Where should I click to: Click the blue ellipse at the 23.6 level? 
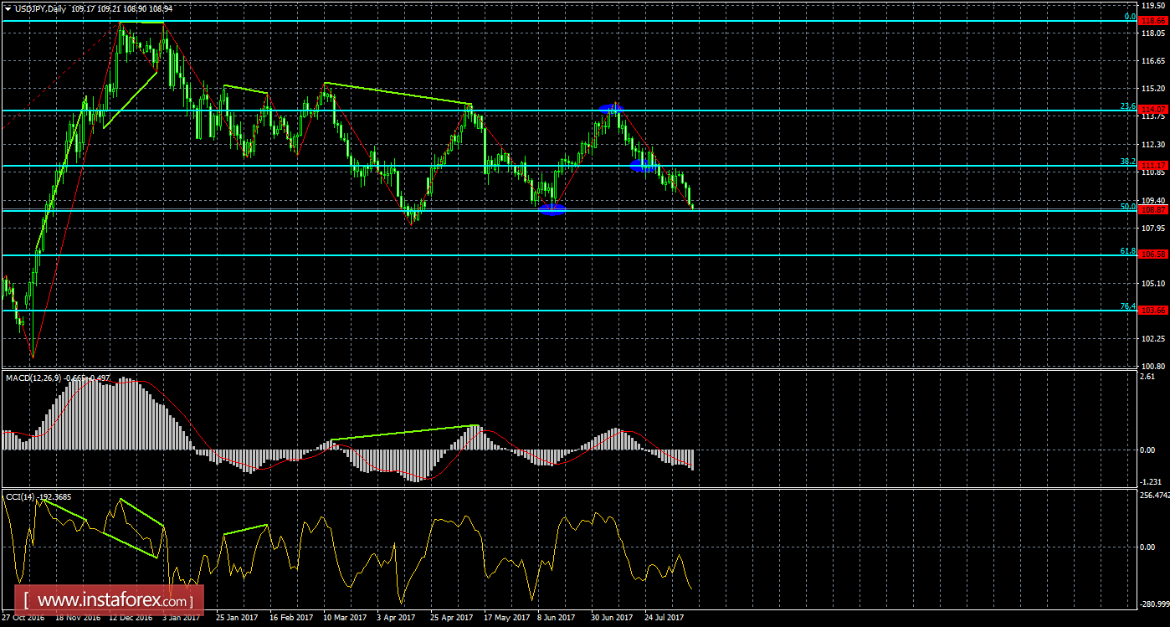pos(612,108)
